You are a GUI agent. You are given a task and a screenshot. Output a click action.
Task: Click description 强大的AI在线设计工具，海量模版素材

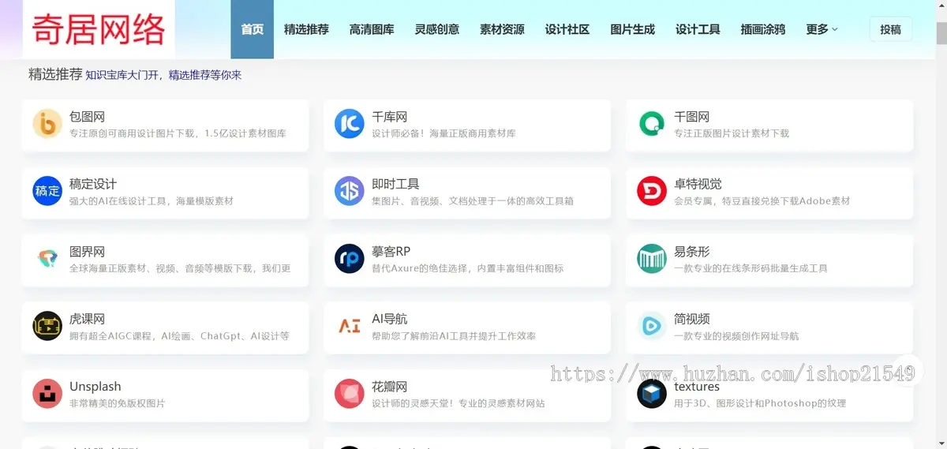152,201
